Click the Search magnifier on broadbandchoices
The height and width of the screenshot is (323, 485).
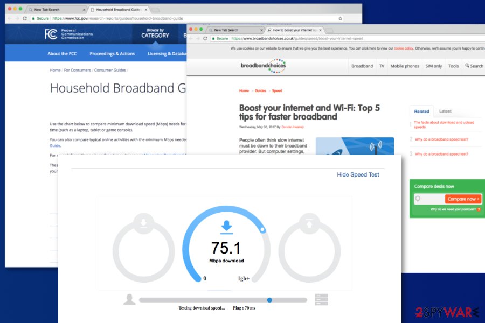coord(467,66)
